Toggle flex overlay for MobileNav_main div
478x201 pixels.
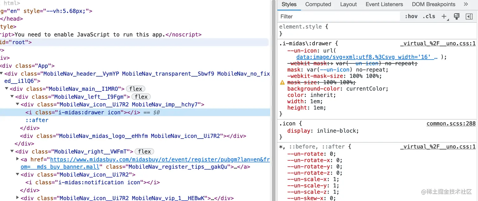pyautogui.click(x=135, y=89)
